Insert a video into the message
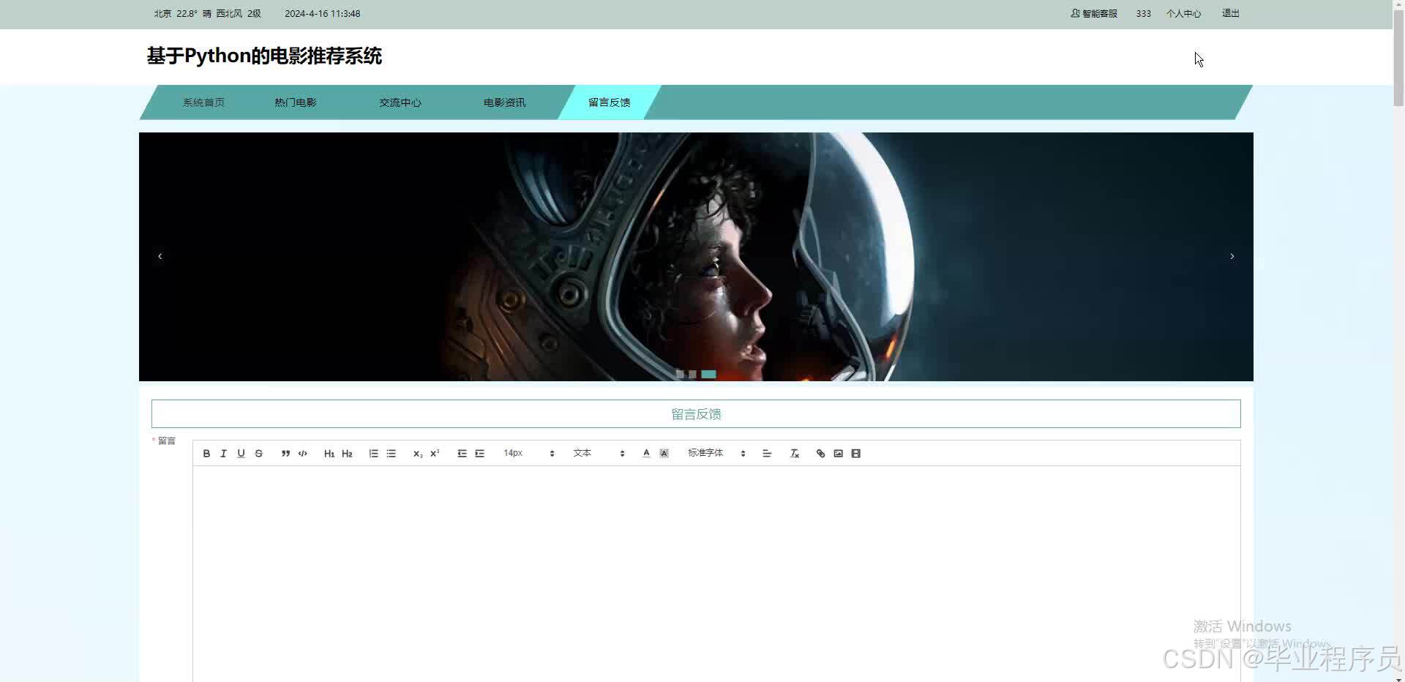Viewport: 1405px width, 682px height. (856, 454)
